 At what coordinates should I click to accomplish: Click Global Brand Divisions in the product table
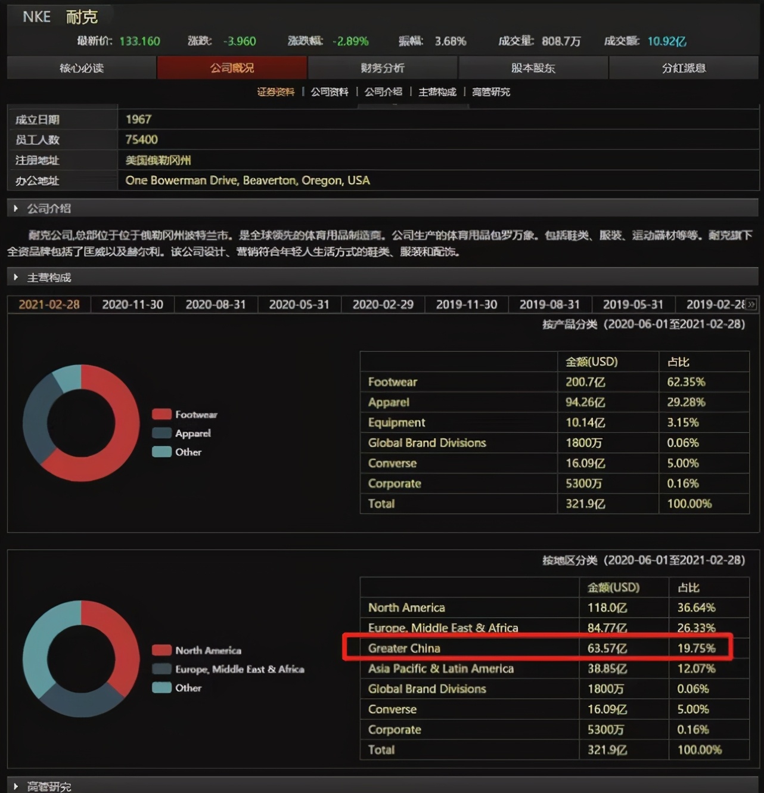(x=427, y=443)
